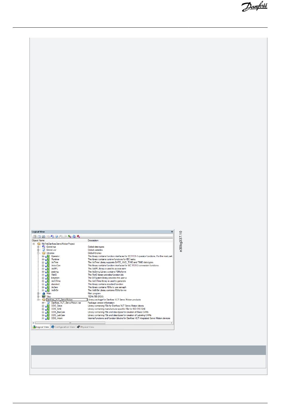Select the Global.typ tree item
Viewport: 289px width, 416px height.
pos(51,247)
